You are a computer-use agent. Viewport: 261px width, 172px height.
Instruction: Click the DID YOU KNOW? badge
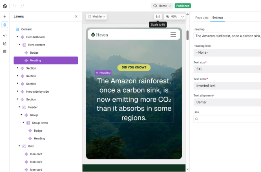point(134,67)
